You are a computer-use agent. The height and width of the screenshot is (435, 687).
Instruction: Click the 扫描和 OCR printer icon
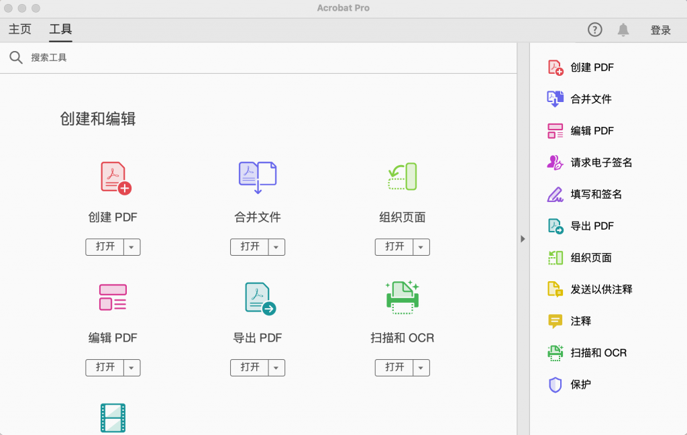[x=402, y=297]
